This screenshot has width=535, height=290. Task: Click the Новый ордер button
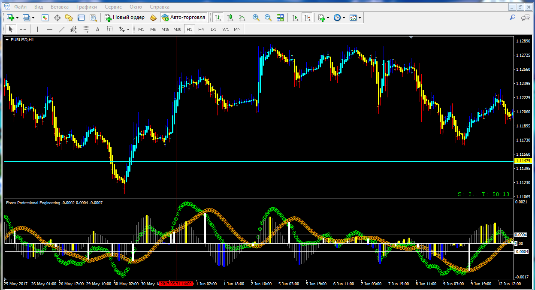point(125,18)
